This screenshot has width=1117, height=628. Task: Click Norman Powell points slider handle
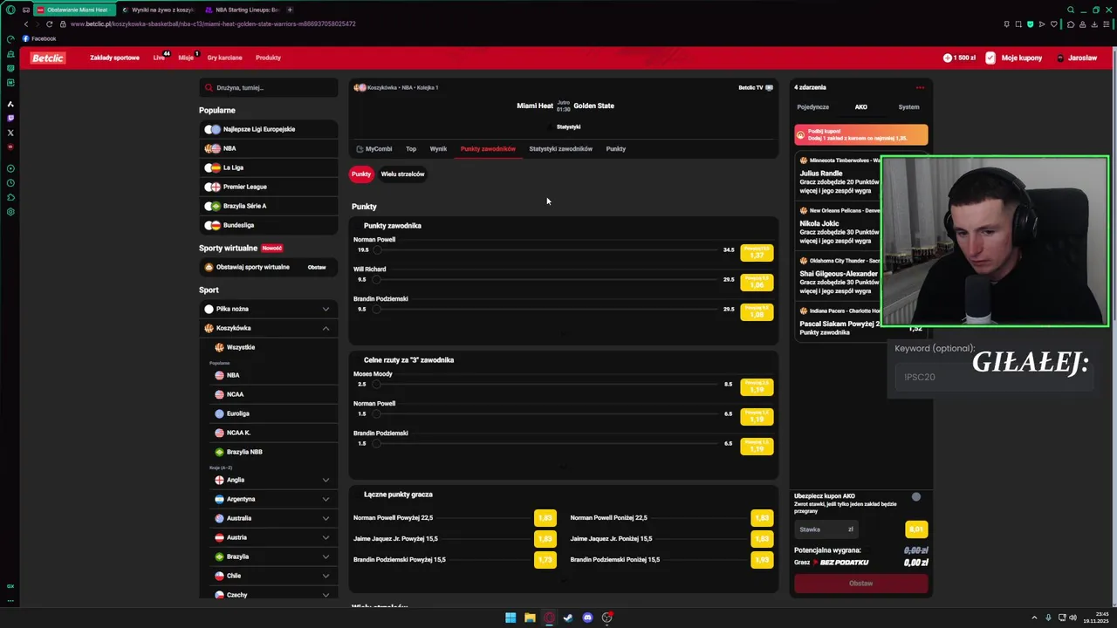pos(377,250)
